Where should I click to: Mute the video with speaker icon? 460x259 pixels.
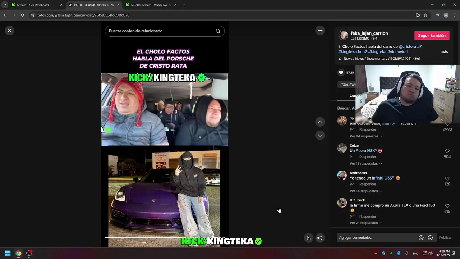[x=320, y=238]
